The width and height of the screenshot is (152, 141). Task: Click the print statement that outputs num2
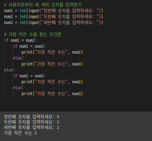click(x=52, y=82)
